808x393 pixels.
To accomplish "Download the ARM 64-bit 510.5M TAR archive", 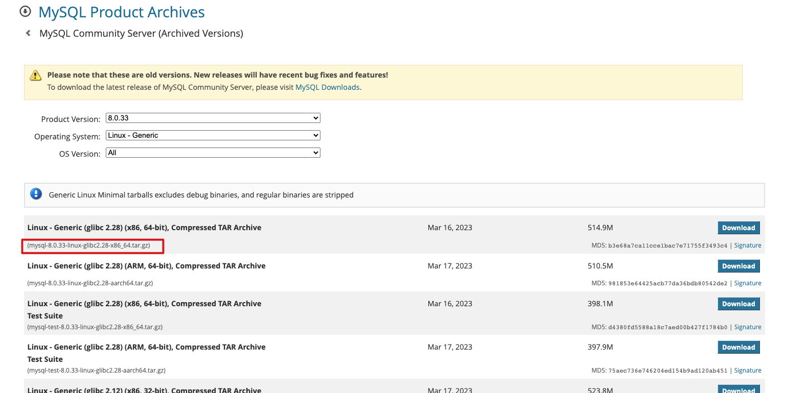I will pos(738,266).
